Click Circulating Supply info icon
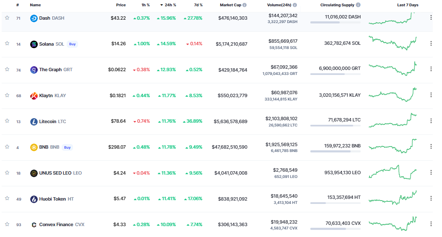 coord(358,5)
